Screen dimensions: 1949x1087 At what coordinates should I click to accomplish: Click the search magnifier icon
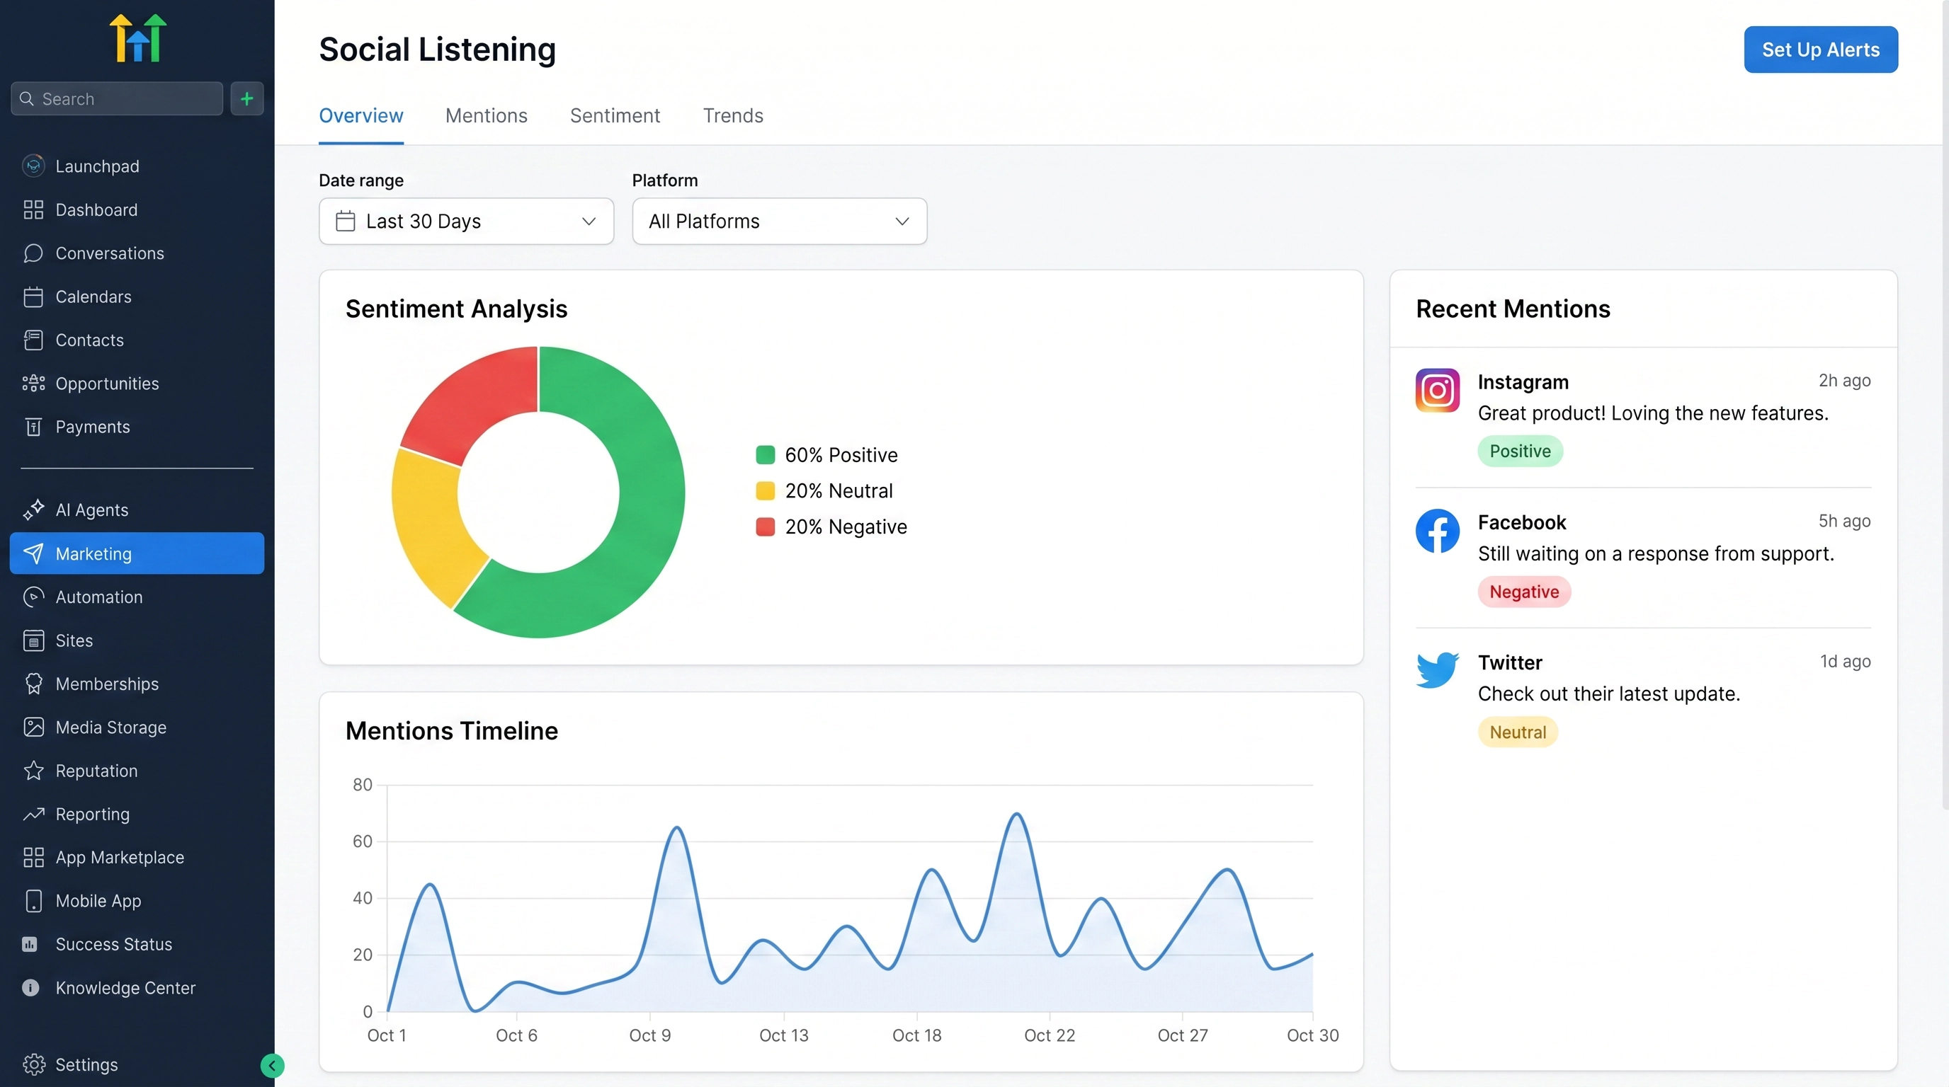[26, 99]
